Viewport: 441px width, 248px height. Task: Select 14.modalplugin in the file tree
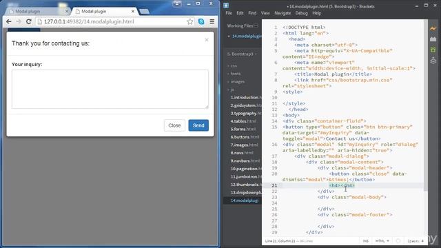point(245,200)
